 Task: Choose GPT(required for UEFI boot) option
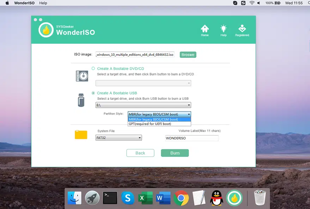[x=159, y=124]
